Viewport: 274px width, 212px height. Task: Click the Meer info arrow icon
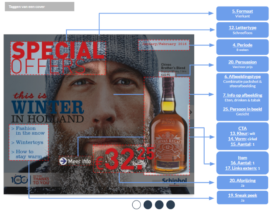tap(63, 161)
